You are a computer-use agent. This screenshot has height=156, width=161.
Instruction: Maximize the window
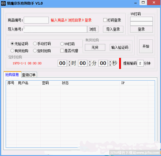[x=143, y=3]
